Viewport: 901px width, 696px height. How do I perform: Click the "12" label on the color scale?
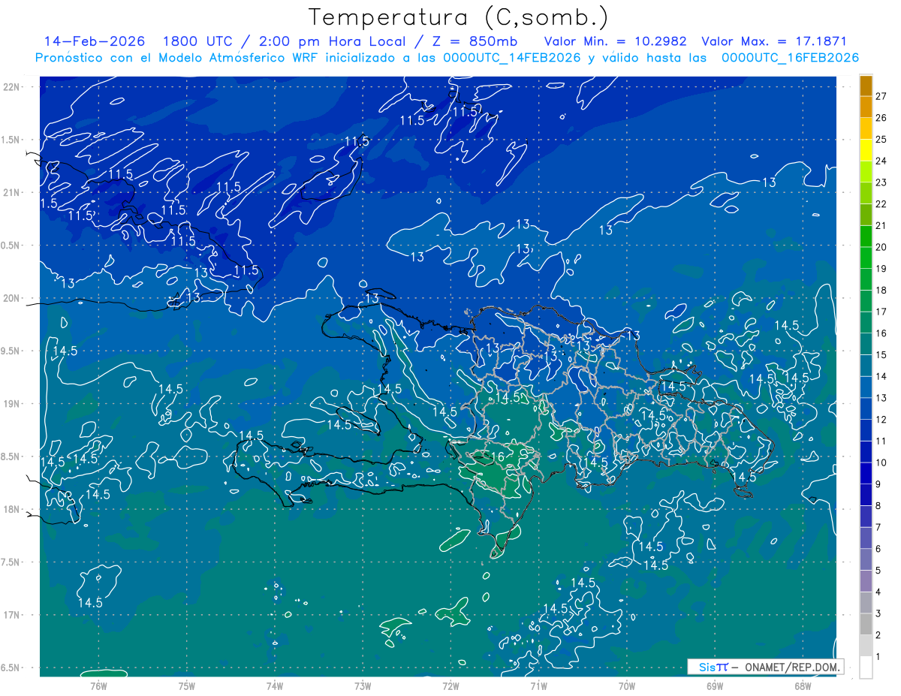coord(881,420)
